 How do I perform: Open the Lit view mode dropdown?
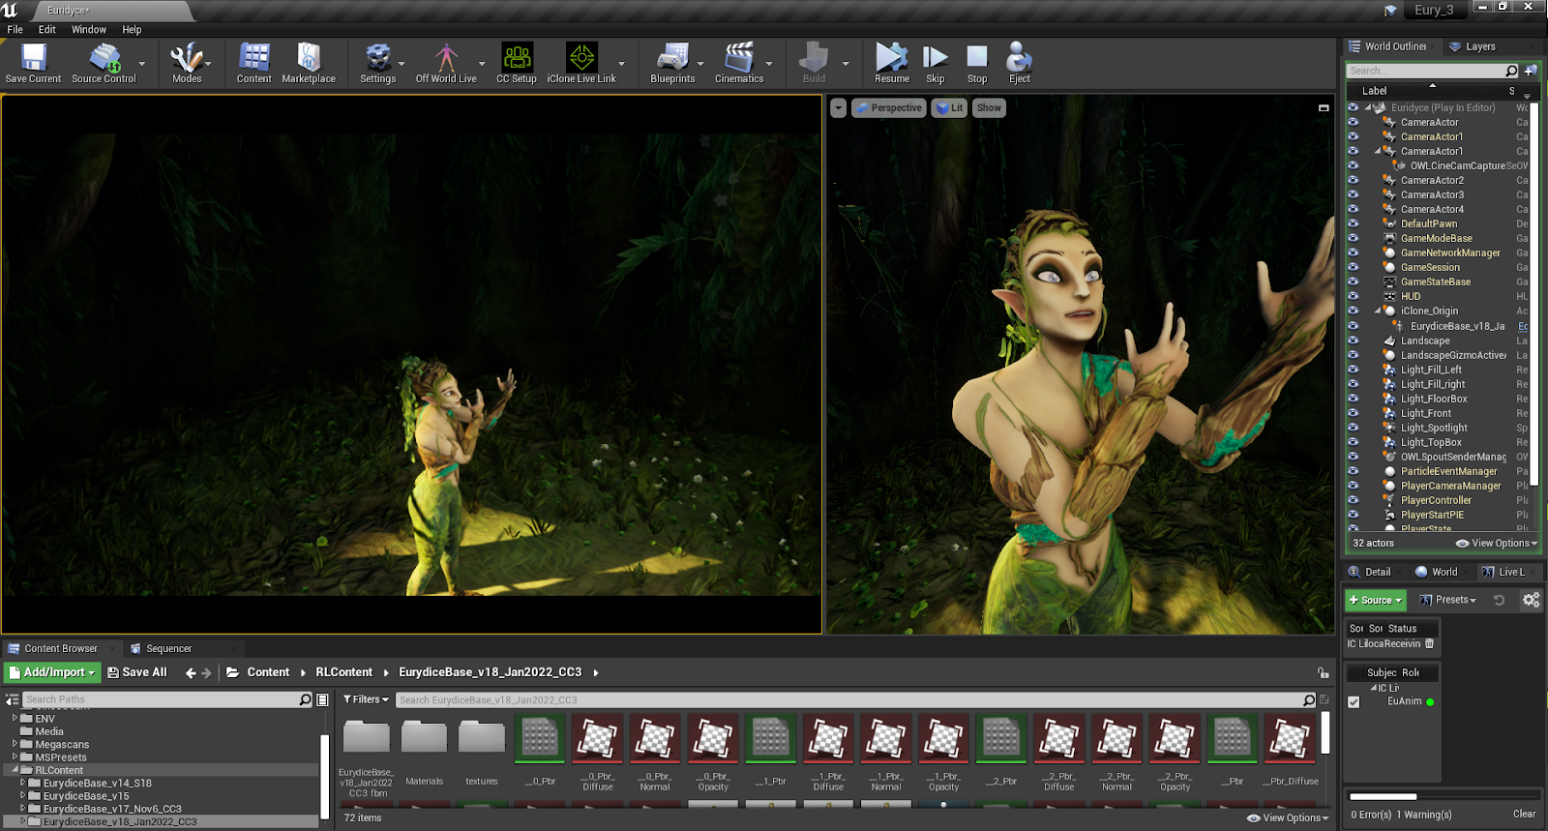pyautogui.click(x=948, y=108)
